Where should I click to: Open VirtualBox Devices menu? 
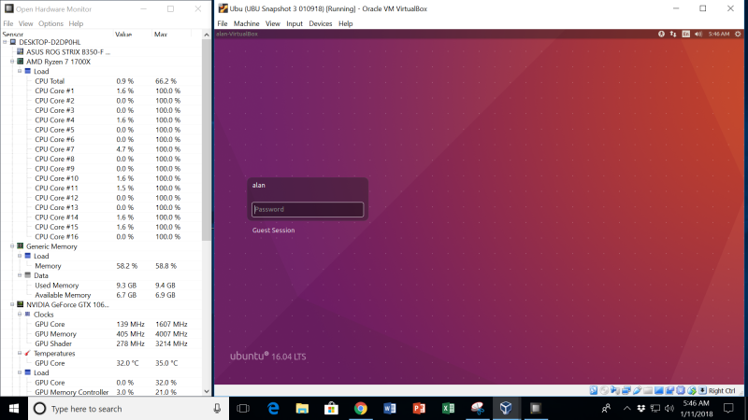point(320,23)
